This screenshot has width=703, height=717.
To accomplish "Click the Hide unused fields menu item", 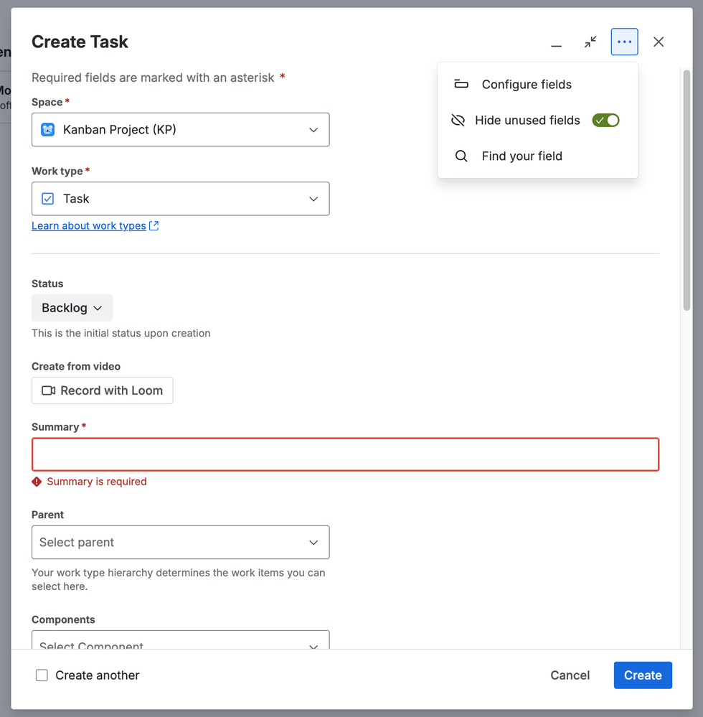I will (537, 121).
